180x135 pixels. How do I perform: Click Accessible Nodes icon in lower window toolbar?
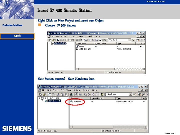pyautogui.click(x=49, y=94)
